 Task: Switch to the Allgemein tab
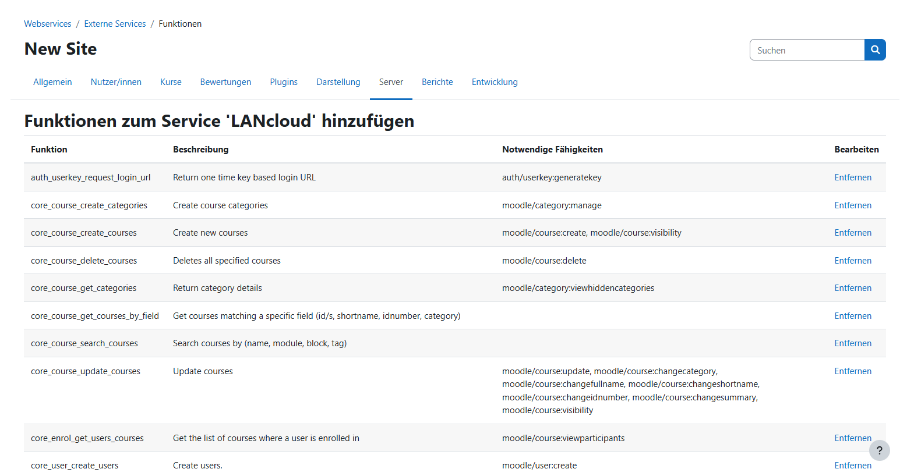(x=52, y=82)
